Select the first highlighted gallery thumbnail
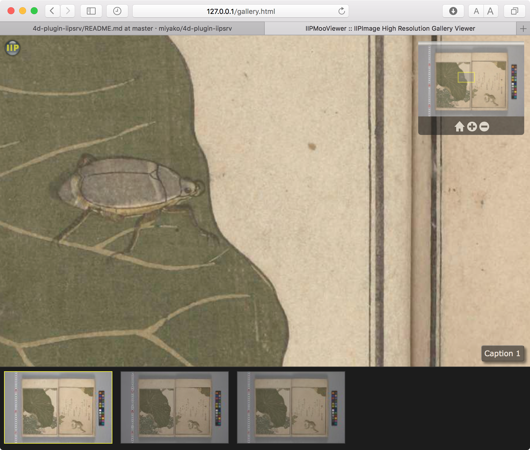 (x=58, y=407)
